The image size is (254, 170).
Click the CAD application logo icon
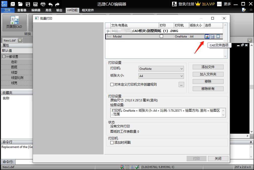tap(4, 4)
